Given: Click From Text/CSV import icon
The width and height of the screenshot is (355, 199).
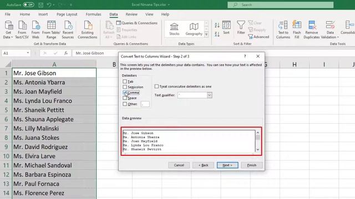Looking at the screenshot, I should click(22, 30).
